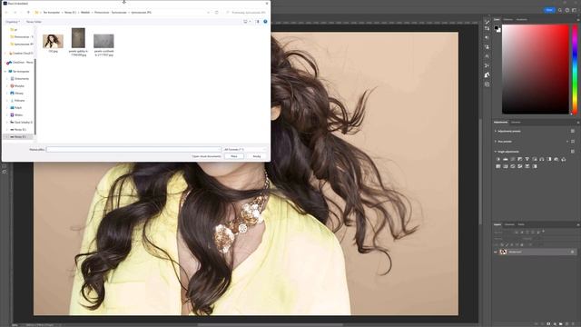Expand Your presets section

click(x=496, y=142)
